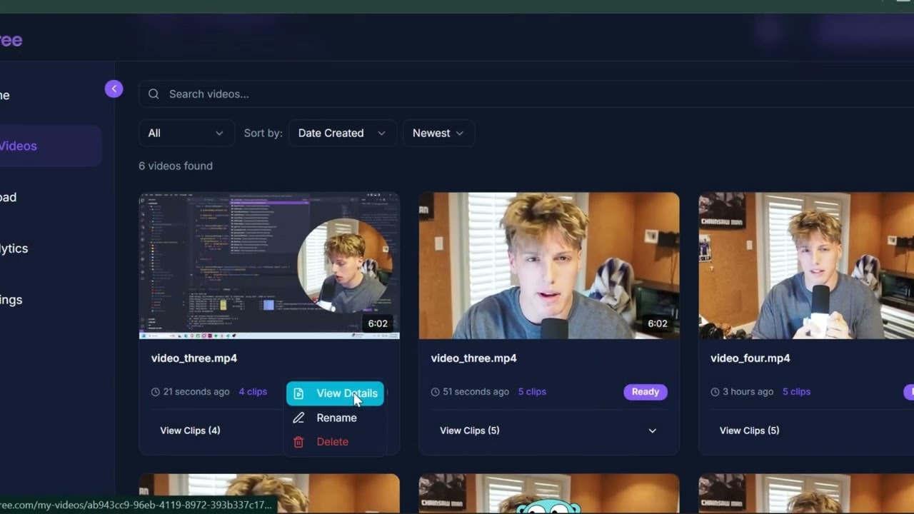Select the Rename pencil icon in context menu

point(298,418)
